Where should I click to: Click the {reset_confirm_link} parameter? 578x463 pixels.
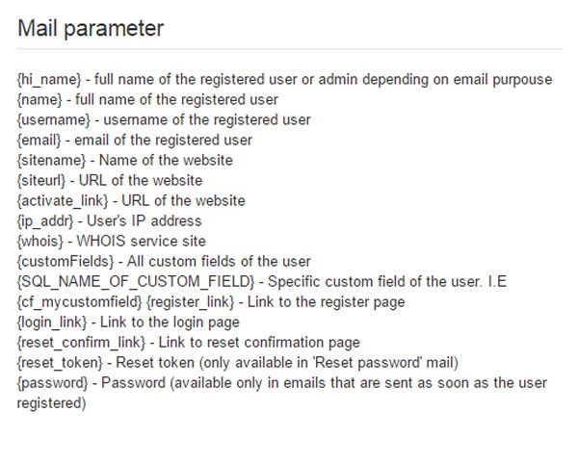click(82, 343)
